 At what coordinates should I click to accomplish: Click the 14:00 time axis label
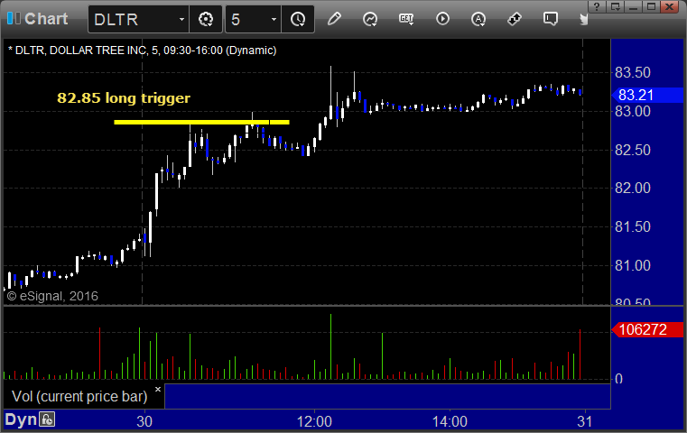450,421
